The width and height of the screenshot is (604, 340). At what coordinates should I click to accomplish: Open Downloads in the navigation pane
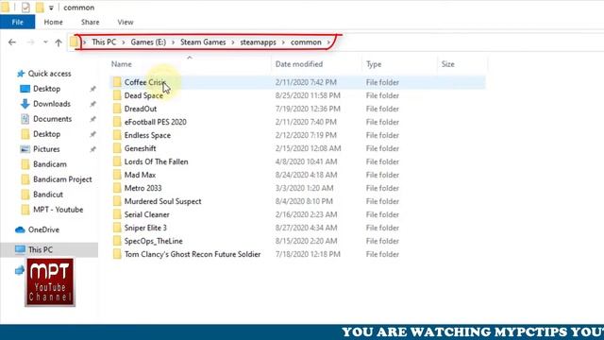coord(52,104)
